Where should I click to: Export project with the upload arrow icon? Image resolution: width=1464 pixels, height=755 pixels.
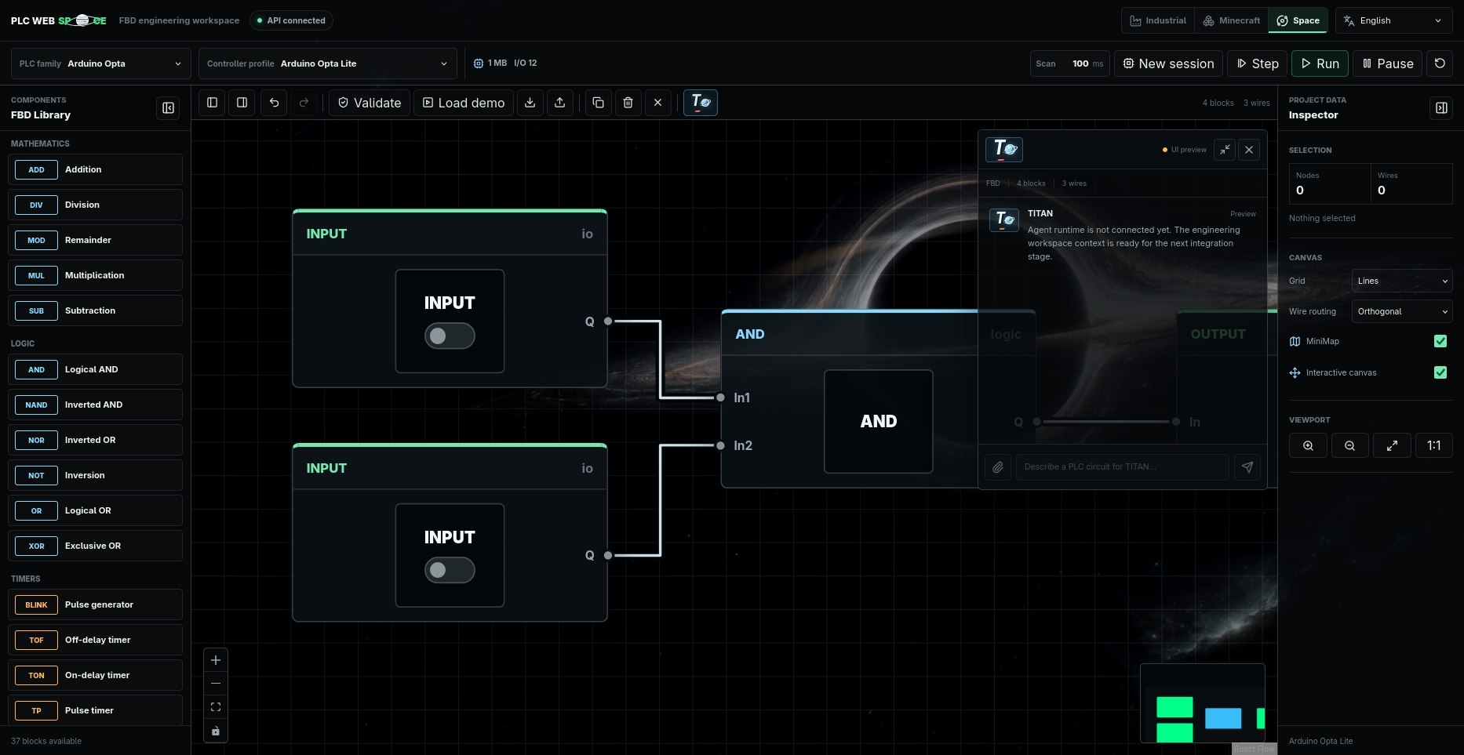(x=560, y=103)
